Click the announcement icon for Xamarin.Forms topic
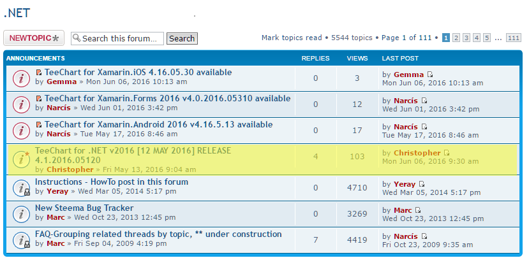The height and width of the screenshot is (258, 529). [21, 104]
